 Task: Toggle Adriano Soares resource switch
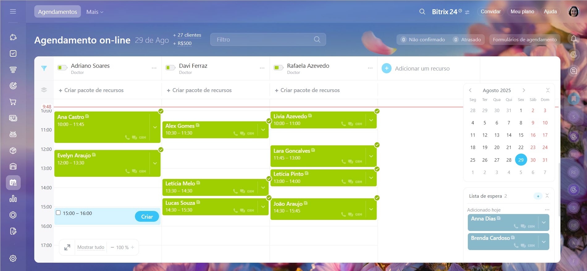click(62, 68)
